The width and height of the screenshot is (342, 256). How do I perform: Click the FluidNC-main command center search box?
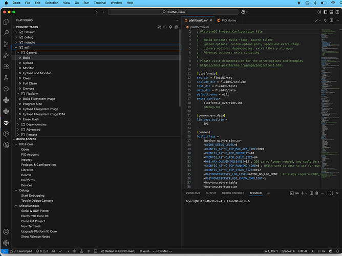[173, 12]
